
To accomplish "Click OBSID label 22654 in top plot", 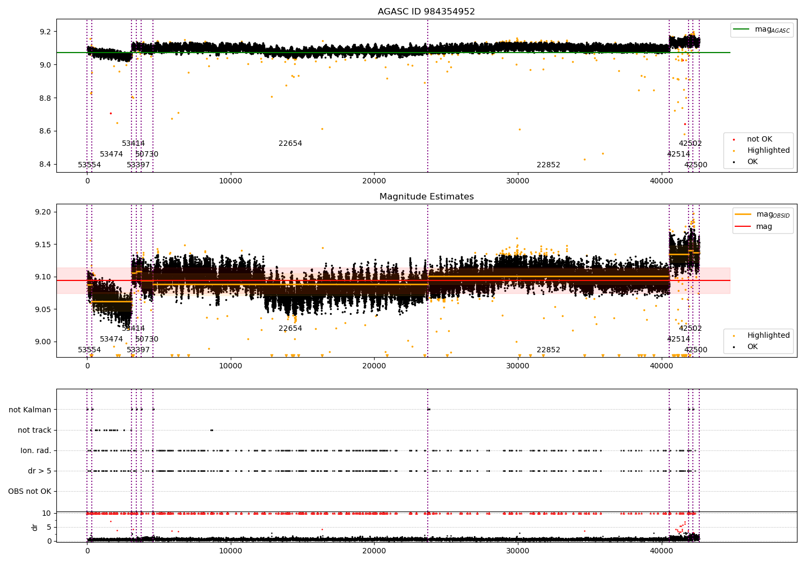I will point(290,144).
